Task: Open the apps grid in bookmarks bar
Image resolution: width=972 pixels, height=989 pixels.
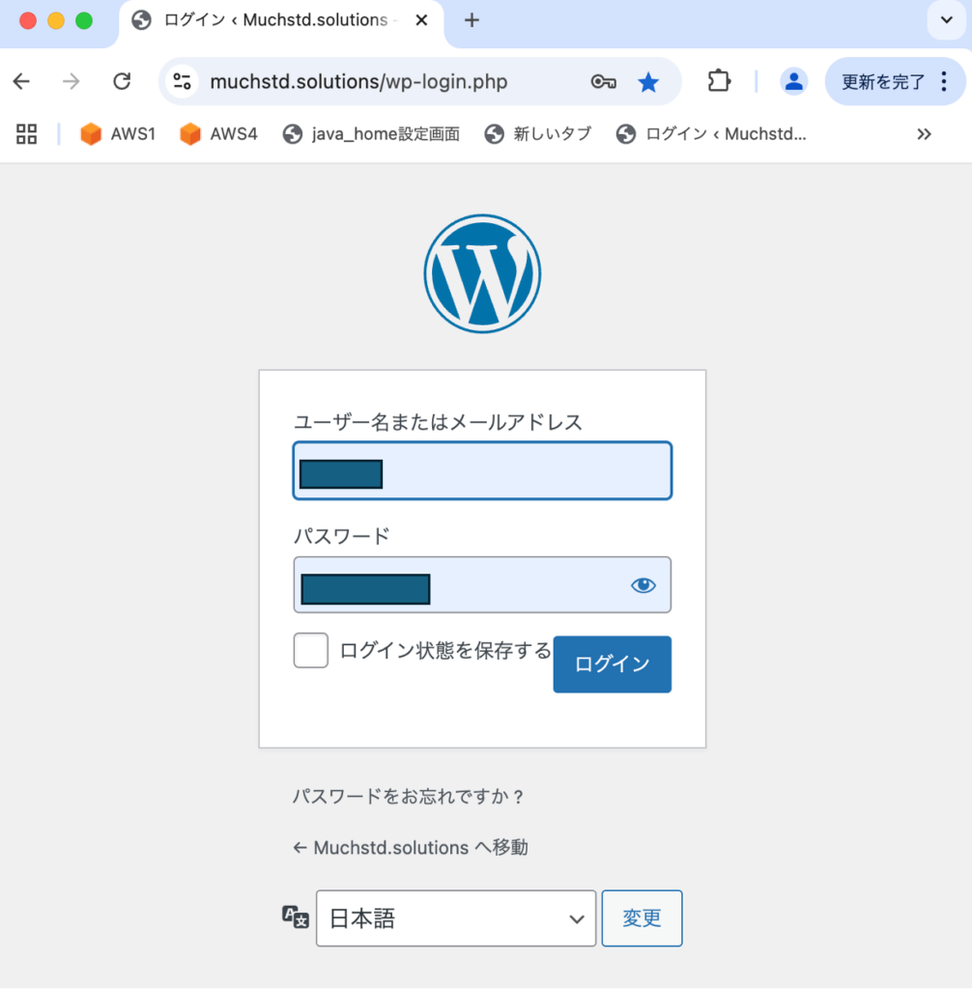Action: pyautogui.click(x=27, y=134)
